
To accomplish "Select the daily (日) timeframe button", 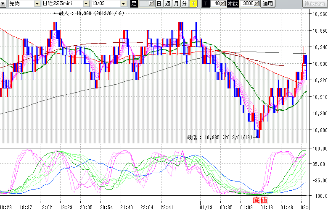I will (159, 4).
